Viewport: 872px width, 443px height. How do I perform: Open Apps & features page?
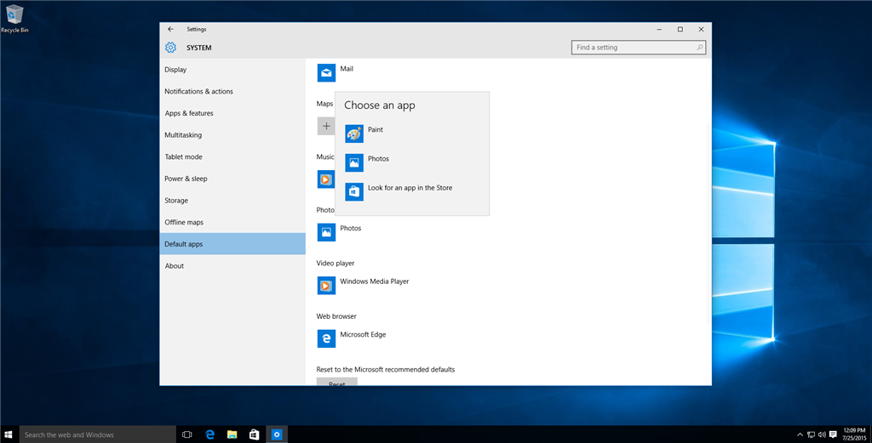click(x=232, y=113)
